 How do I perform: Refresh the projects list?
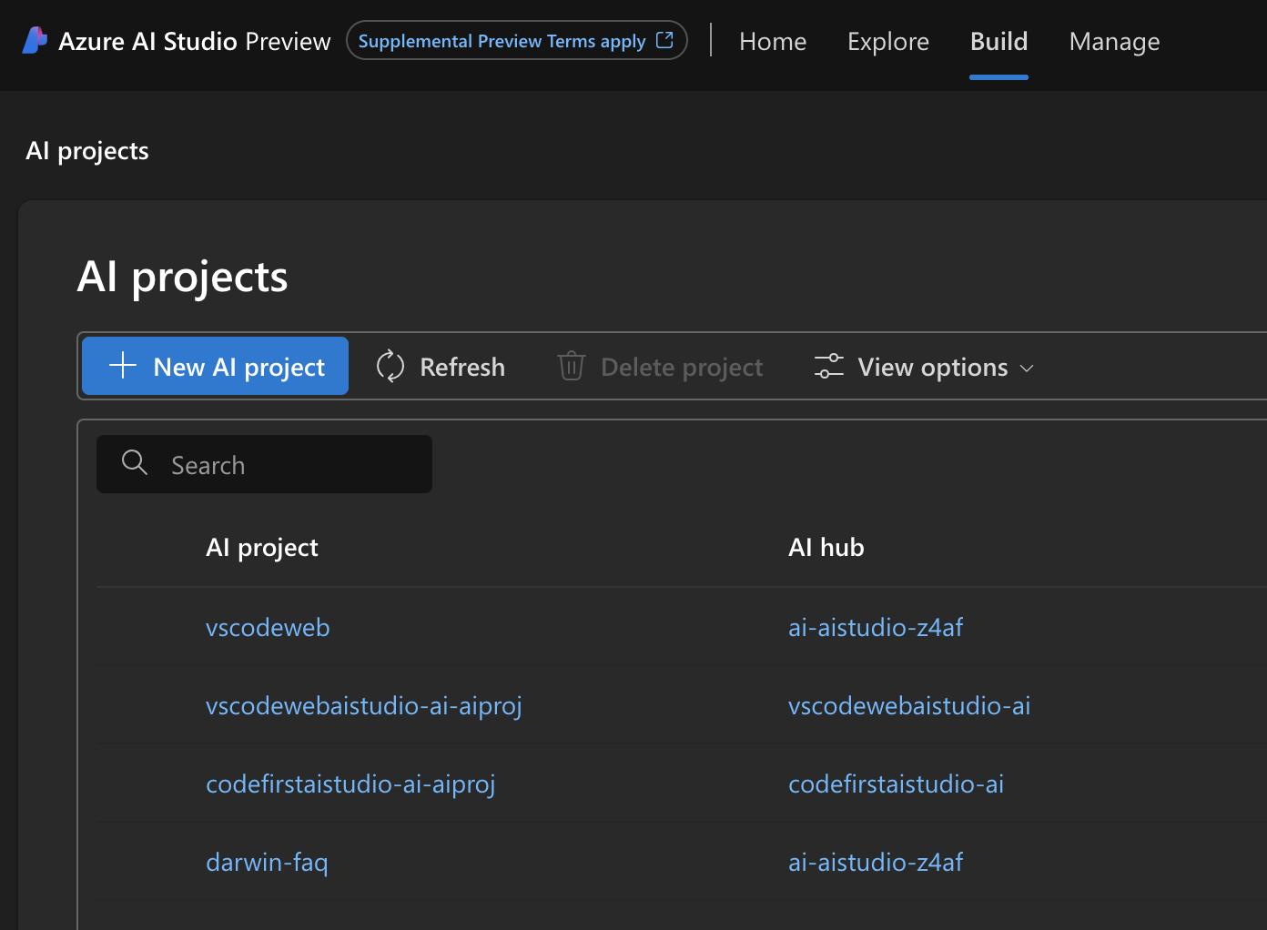click(441, 366)
